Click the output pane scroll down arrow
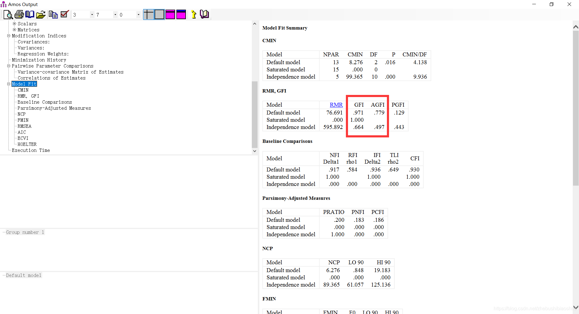 pyautogui.click(x=576, y=307)
